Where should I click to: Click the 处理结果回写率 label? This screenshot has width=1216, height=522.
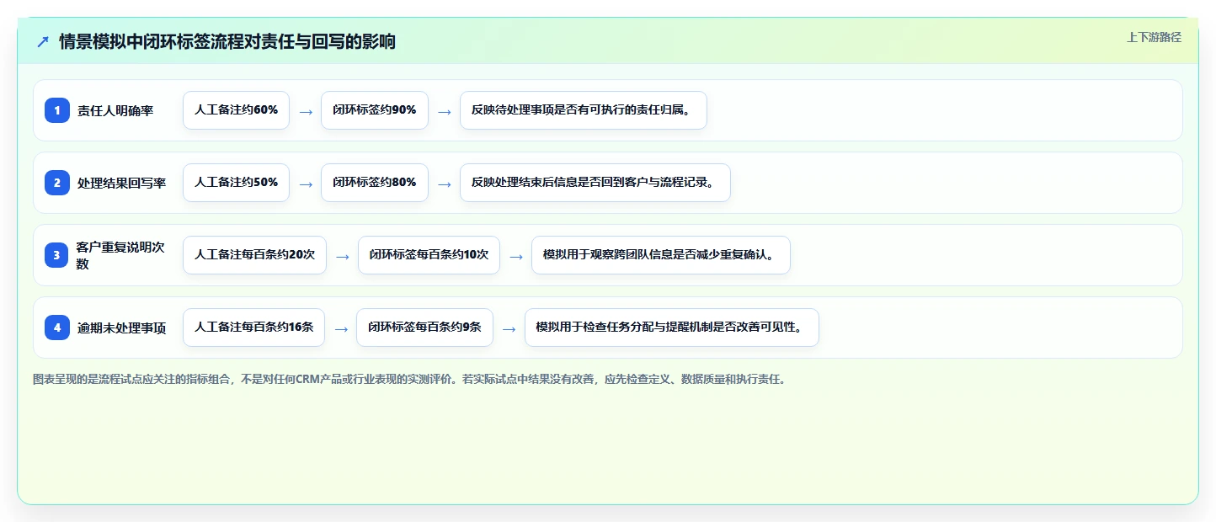pos(121,183)
